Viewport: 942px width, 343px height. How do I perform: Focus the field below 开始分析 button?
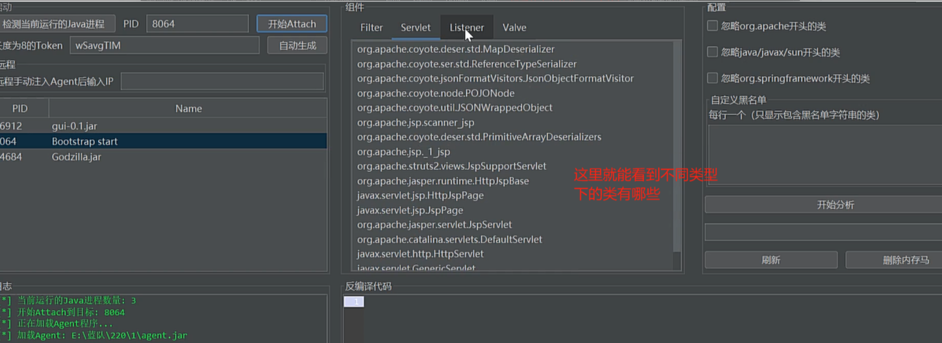click(x=824, y=232)
